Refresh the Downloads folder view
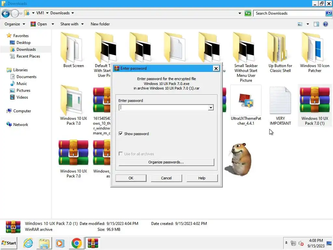Screen dimensions: 333x250 [248, 13]
